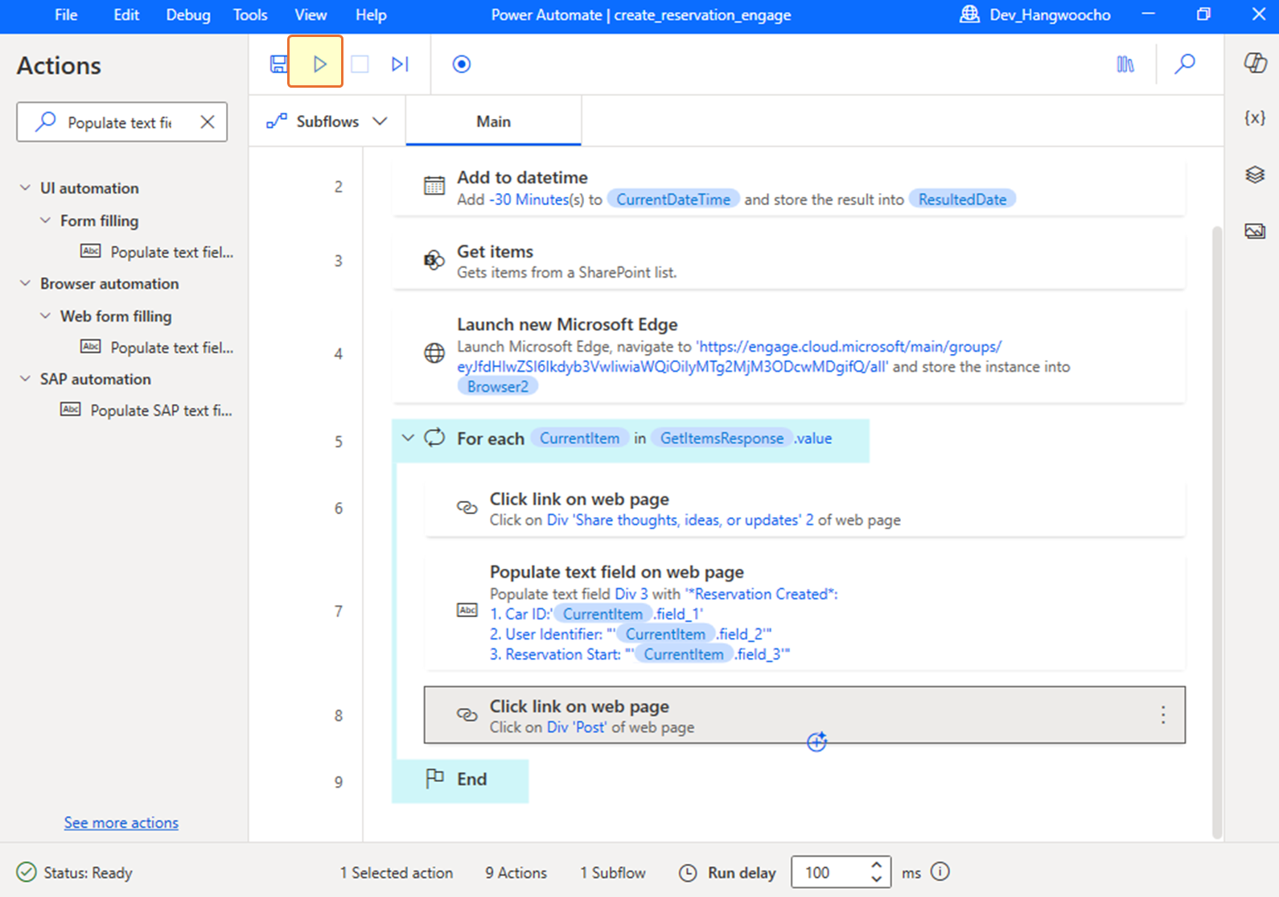
Task: Increase run delay with the up arrow
Action: (877, 866)
